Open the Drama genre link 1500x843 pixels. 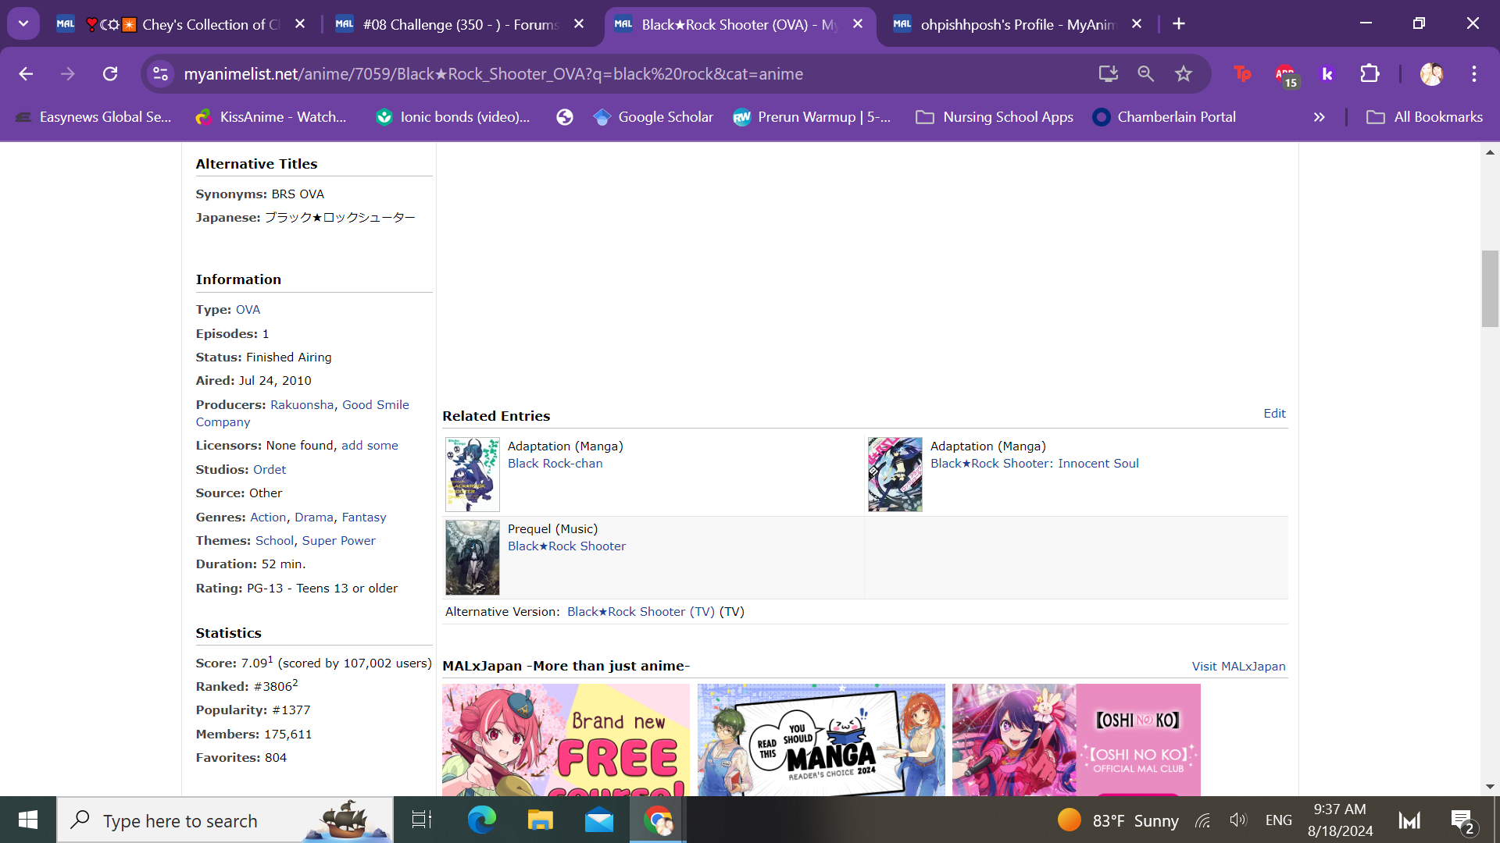coord(314,518)
